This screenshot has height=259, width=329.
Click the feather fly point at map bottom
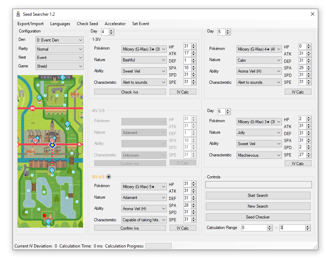(x=48, y=222)
